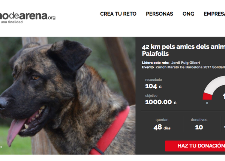
Task: Click the objetivo 1000.00 € amount
Action: [x=161, y=102]
